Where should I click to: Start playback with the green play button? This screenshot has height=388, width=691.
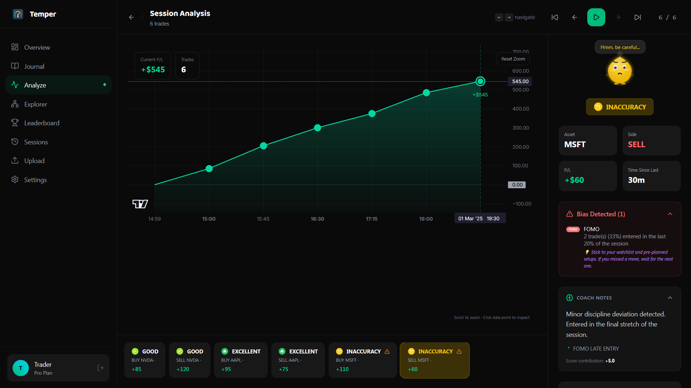596,17
